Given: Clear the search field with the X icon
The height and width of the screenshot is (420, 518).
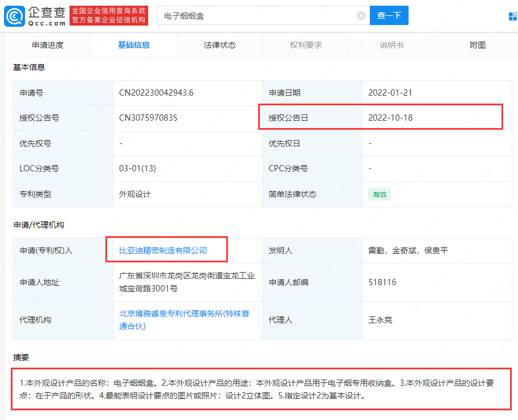Looking at the screenshot, I should [x=361, y=15].
